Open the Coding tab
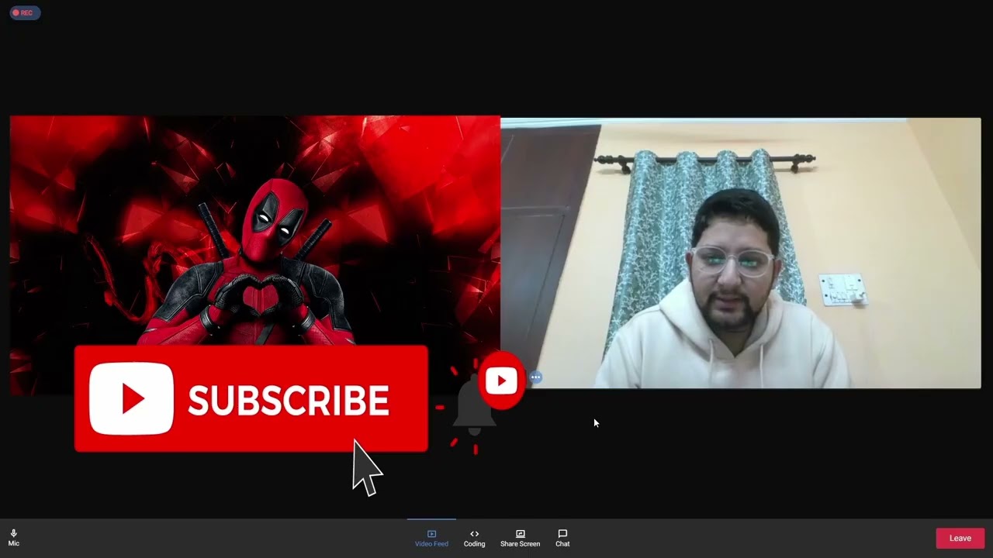This screenshot has width=993, height=558. pos(474,538)
